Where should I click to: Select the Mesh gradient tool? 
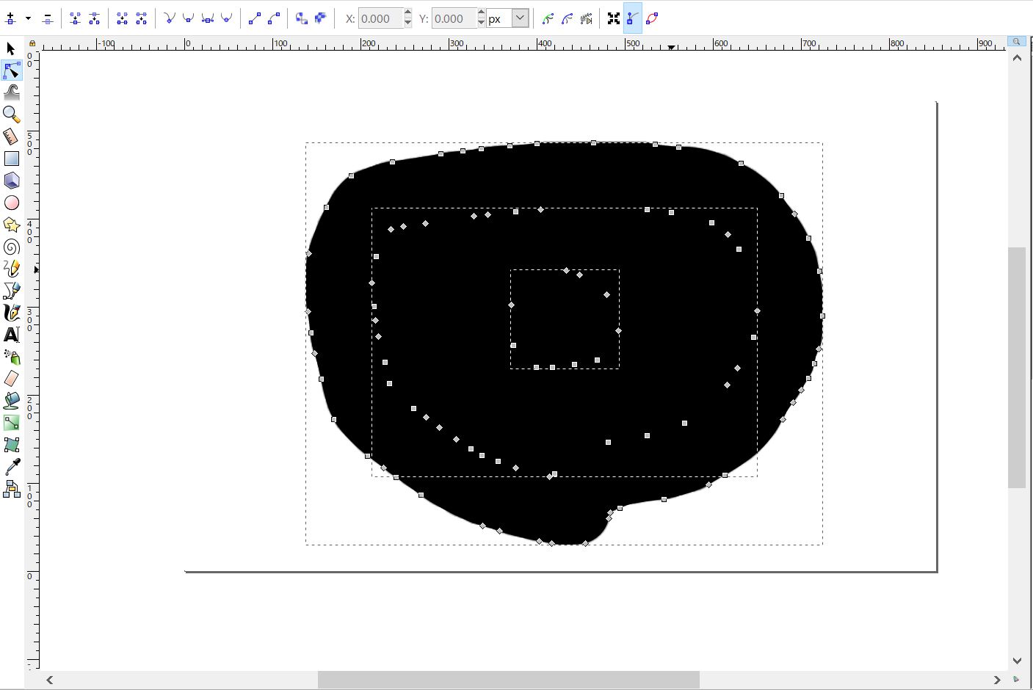click(11, 445)
